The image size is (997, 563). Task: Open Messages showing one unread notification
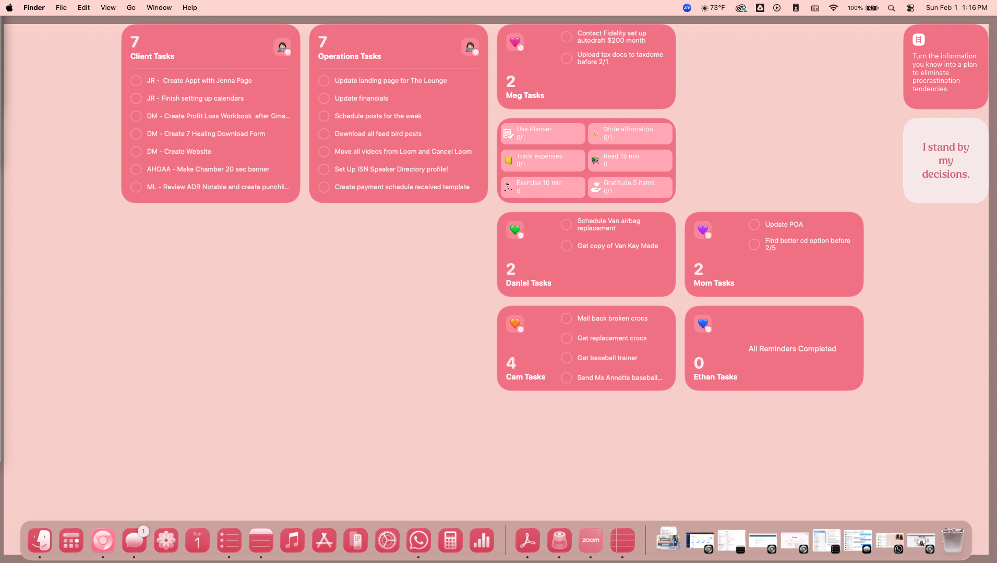[134, 540]
